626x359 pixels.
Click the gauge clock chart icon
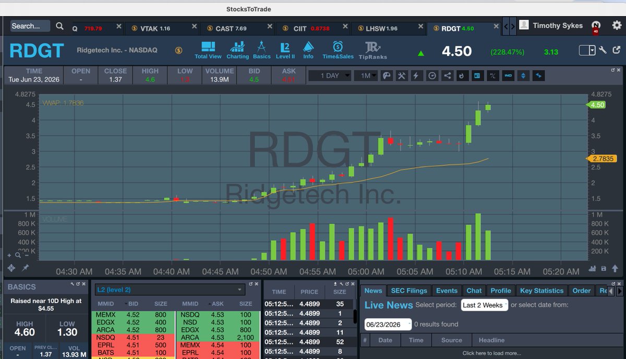[432, 76]
